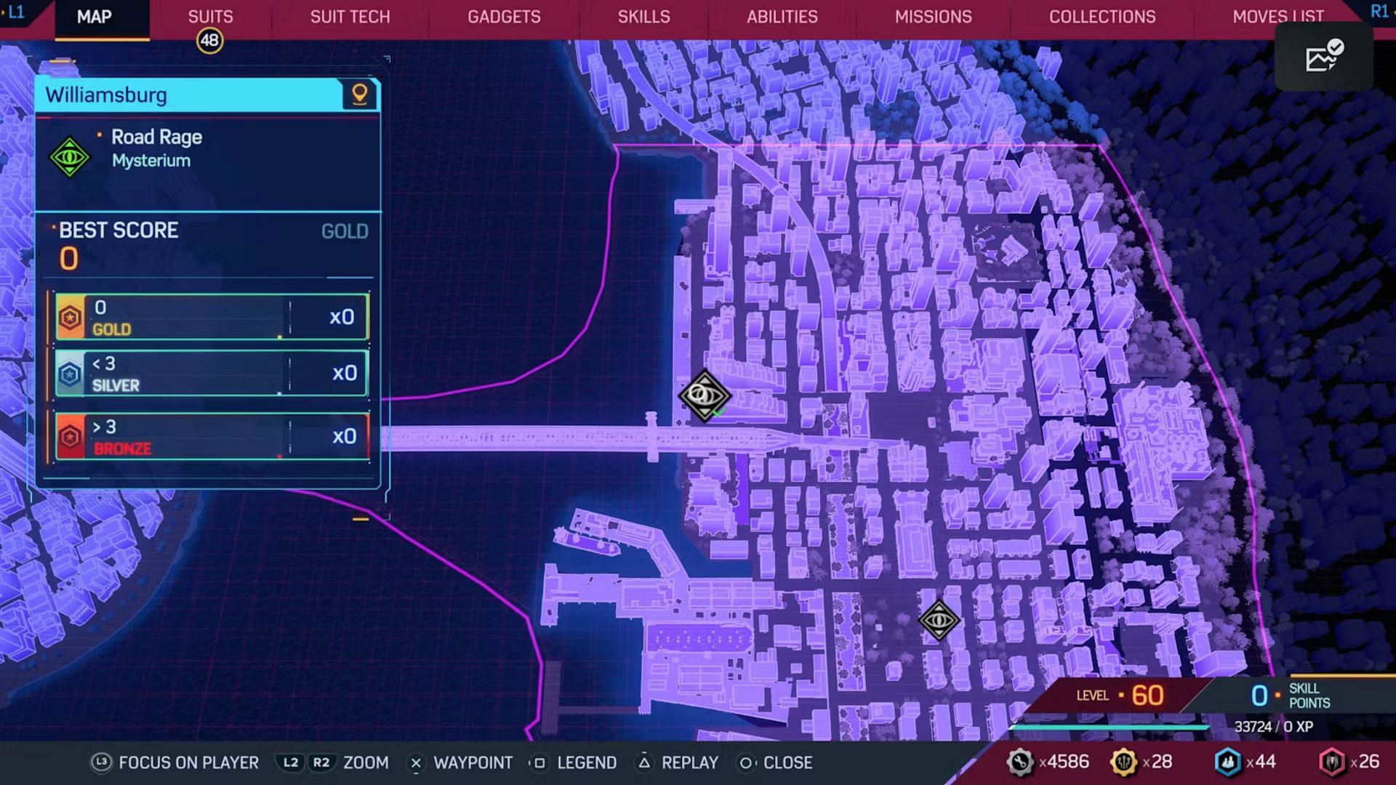Open the MISSIONS tab

pos(933,17)
